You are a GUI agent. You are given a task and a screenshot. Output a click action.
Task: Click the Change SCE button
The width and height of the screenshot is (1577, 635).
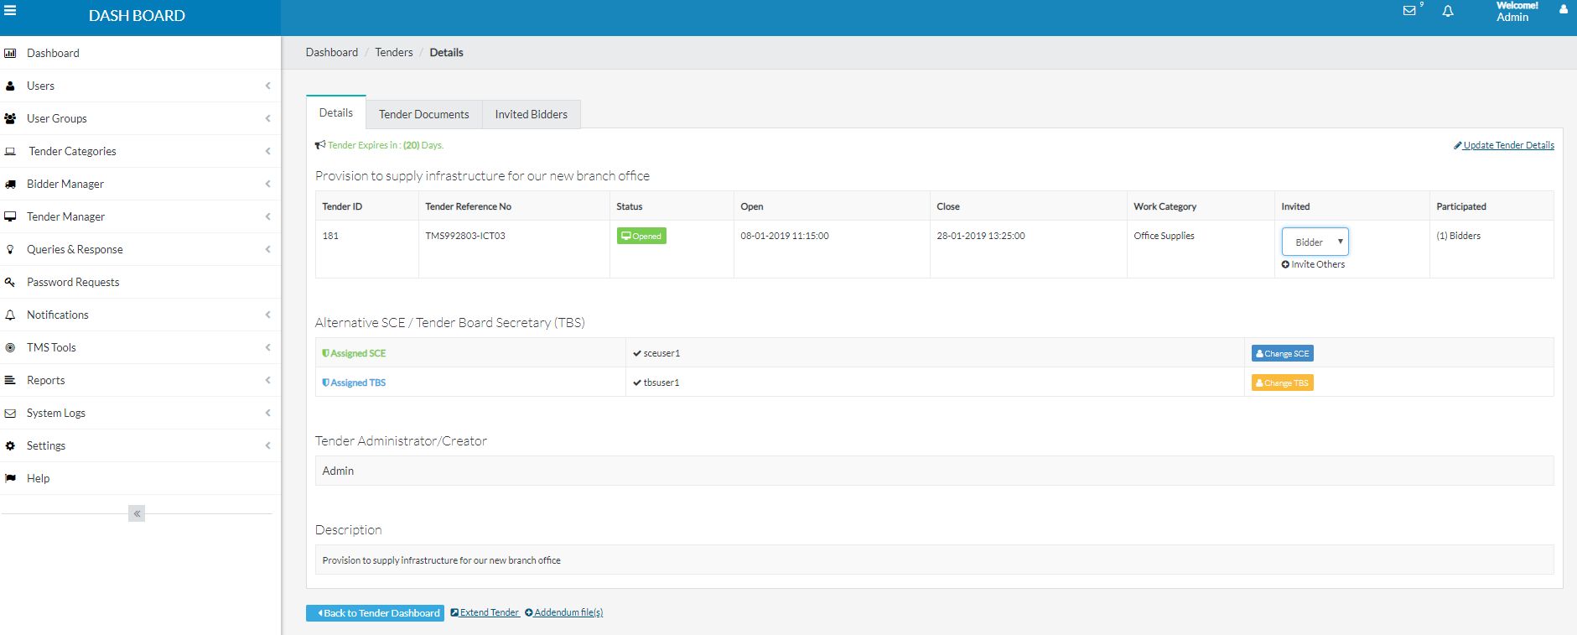tap(1282, 353)
